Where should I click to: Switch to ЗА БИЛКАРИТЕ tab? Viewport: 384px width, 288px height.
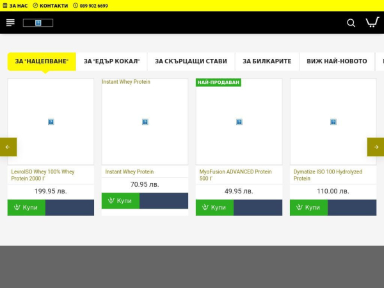tap(267, 61)
